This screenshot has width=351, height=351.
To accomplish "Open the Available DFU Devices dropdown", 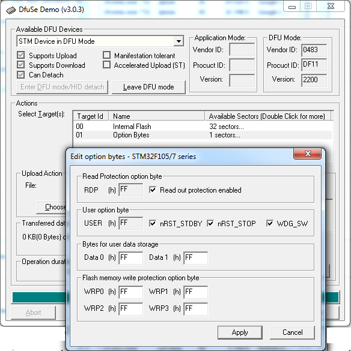I will (179, 41).
